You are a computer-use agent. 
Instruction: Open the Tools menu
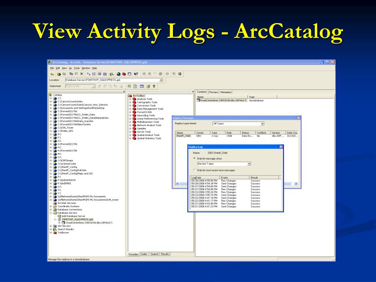(76, 68)
